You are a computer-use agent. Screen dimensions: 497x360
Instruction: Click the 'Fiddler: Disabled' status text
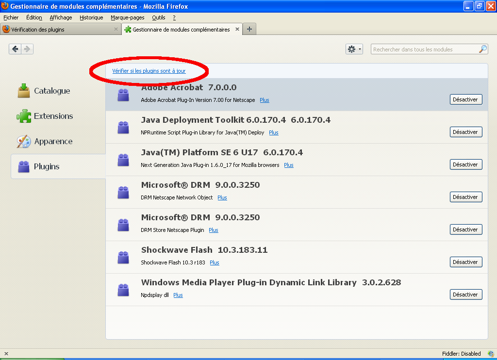tap(461, 354)
